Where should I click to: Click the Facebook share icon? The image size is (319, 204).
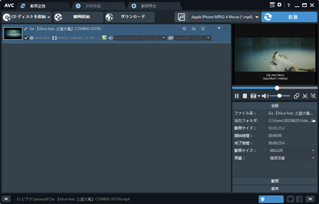(299, 199)
